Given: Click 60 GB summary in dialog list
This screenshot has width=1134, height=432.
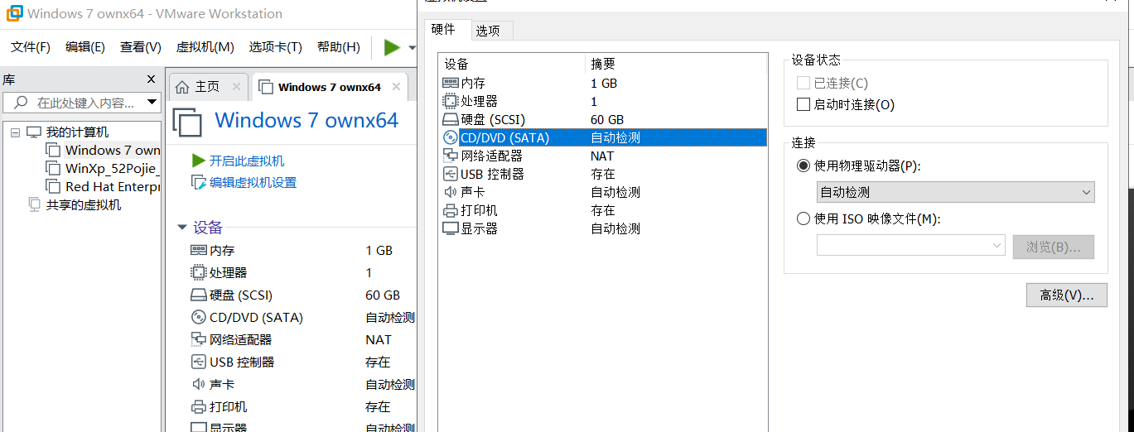Looking at the screenshot, I should [607, 120].
